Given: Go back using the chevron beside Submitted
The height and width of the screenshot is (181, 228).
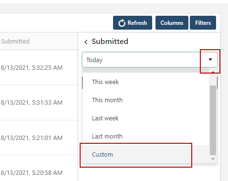Looking at the screenshot, I should 86,42.
